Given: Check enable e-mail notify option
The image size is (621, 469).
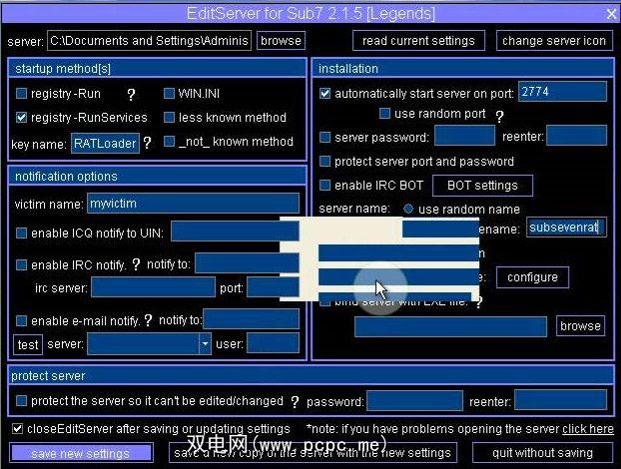Looking at the screenshot, I should pyautogui.click(x=21, y=320).
